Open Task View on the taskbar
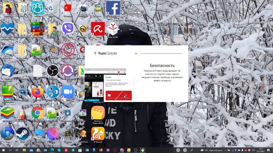273x153 pixels. click(17, 150)
